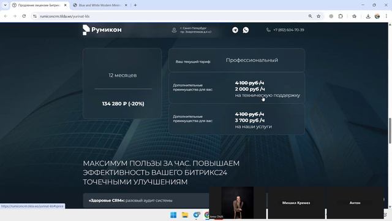Image resolution: width=392 pixels, height=221 pixels.
Task: Click the address bar URL field
Action: pyautogui.click(x=170, y=16)
